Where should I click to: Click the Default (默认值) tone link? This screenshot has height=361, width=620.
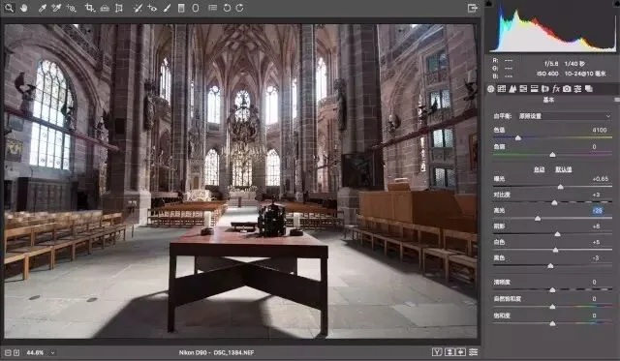coord(564,169)
